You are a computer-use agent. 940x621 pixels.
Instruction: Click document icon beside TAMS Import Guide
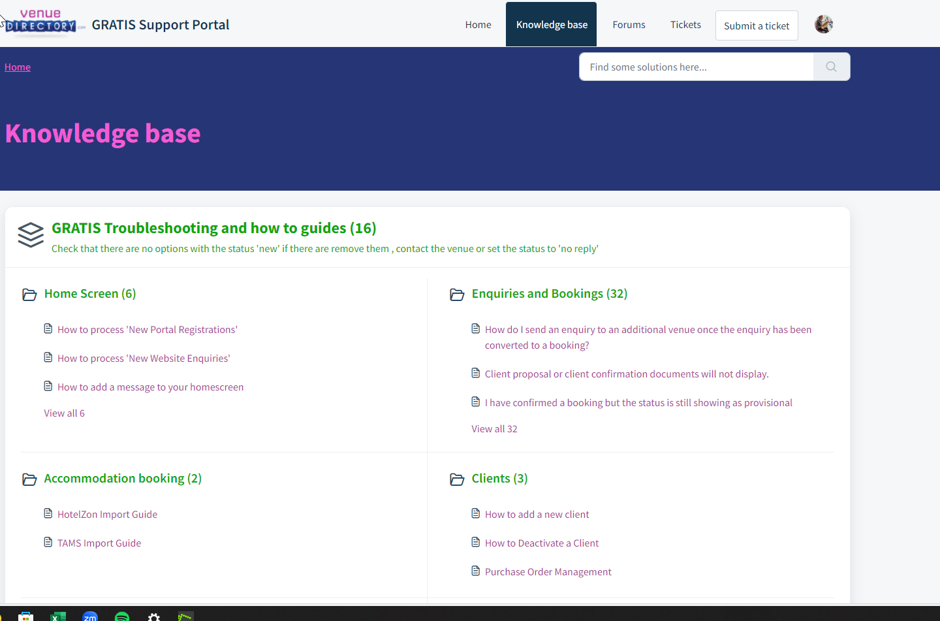tap(48, 542)
